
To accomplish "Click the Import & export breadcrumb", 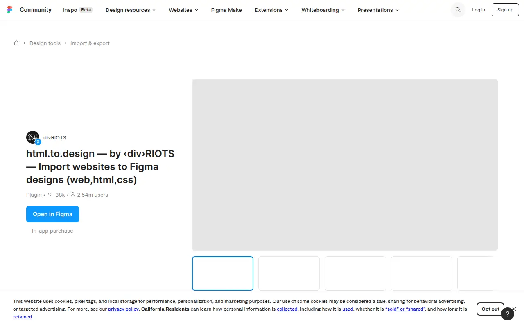I will tap(90, 43).
